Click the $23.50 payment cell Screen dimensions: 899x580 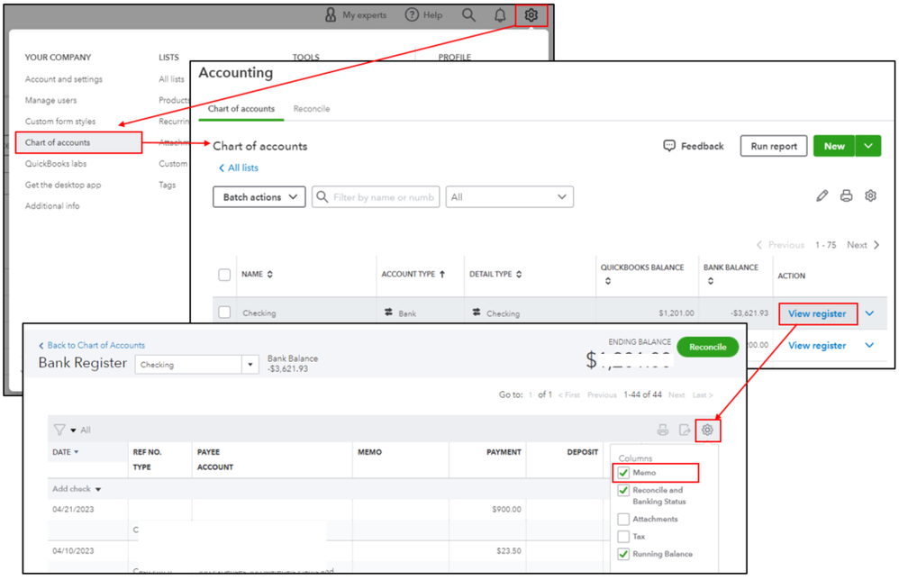[x=509, y=551]
